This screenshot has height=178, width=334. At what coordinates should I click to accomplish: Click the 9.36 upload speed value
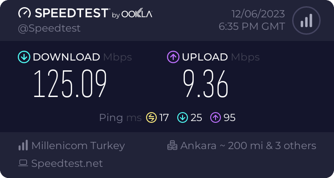206,84
